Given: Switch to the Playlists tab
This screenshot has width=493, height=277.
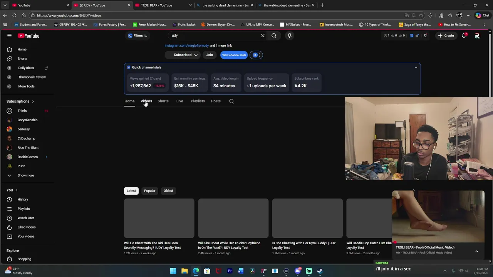Looking at the screenshot, I should pyautogui.click(x=198, y=101).
